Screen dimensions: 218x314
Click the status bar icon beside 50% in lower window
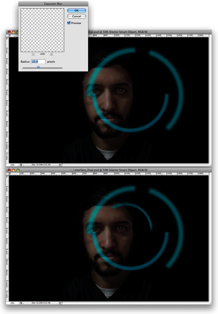point(21,303)
